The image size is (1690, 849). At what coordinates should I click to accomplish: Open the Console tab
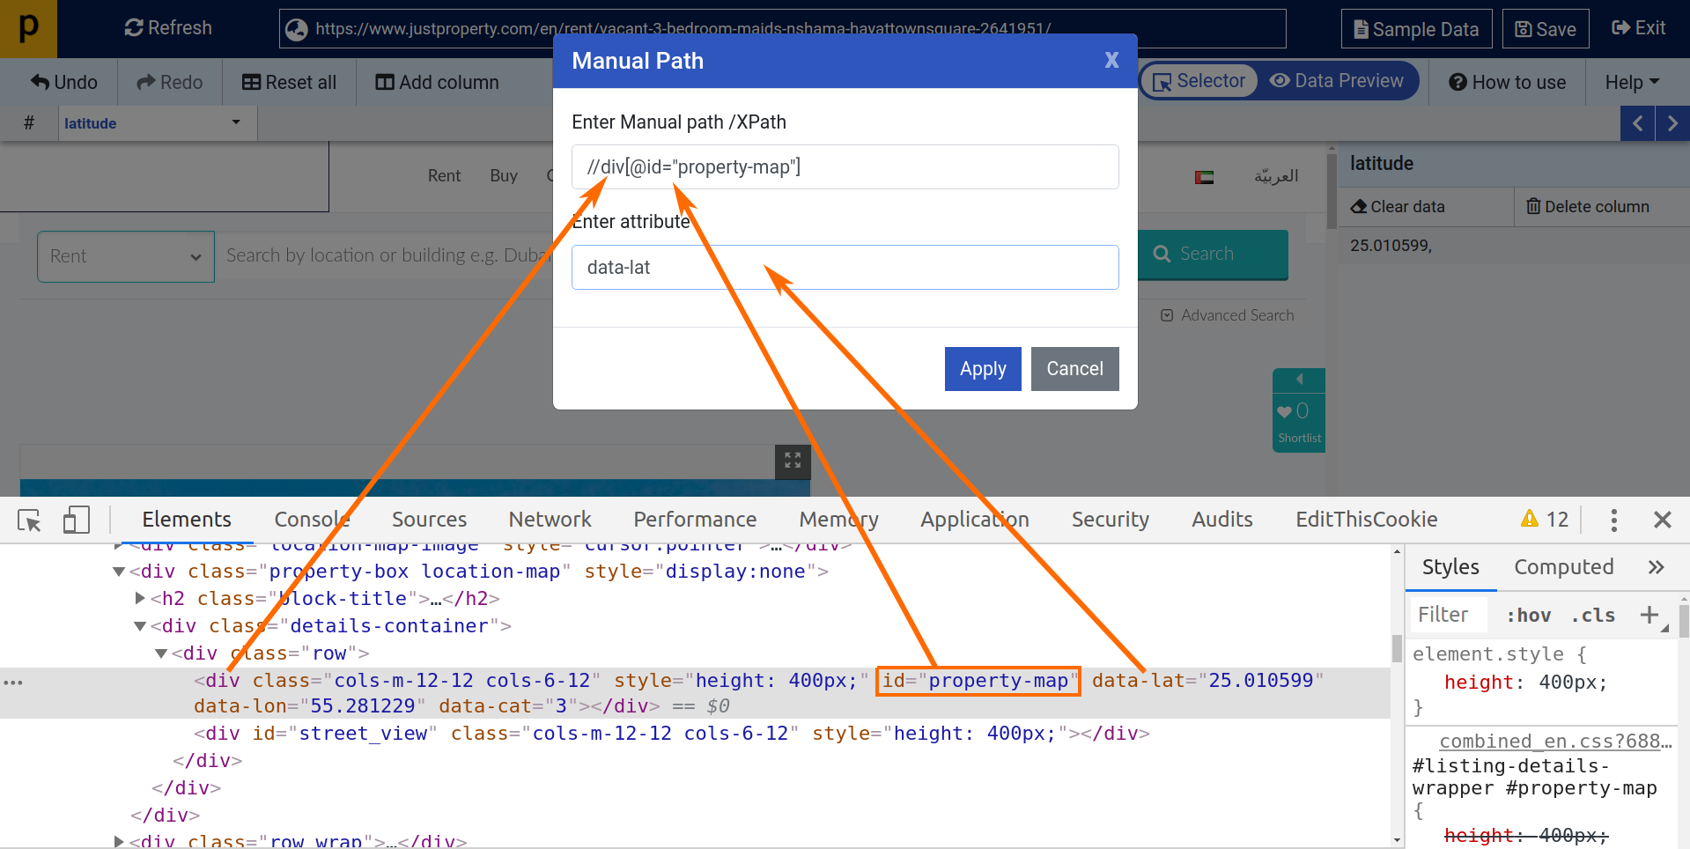[312, 520]
